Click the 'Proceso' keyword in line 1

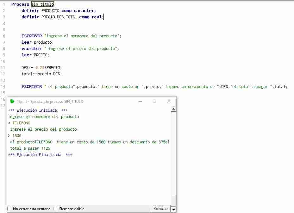tap(20, 4)
